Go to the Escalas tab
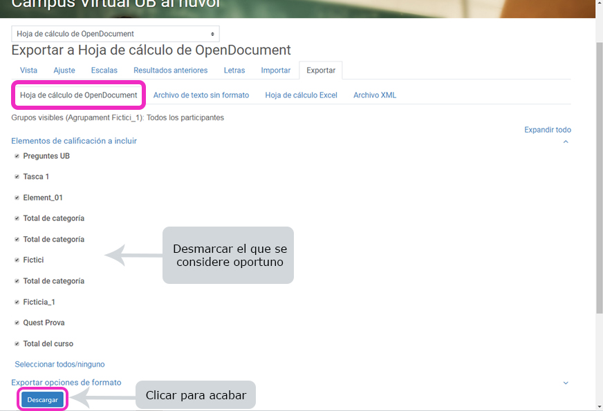The height and width of the screenshot is (411, 603). 104,70
